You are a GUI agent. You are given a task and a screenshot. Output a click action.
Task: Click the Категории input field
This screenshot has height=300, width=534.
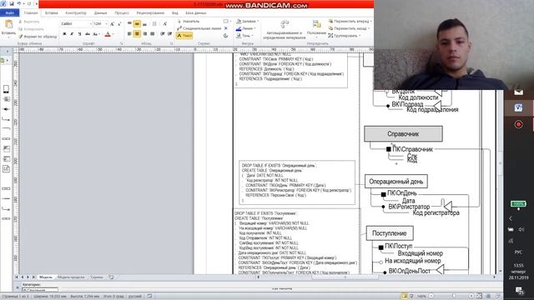click(x=40, y=290)
